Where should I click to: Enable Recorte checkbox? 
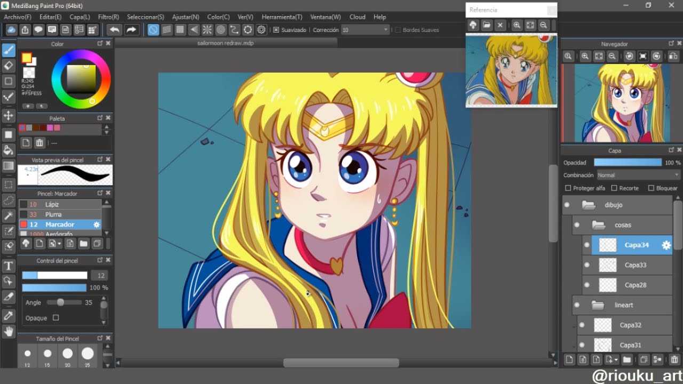coord(614,188)
